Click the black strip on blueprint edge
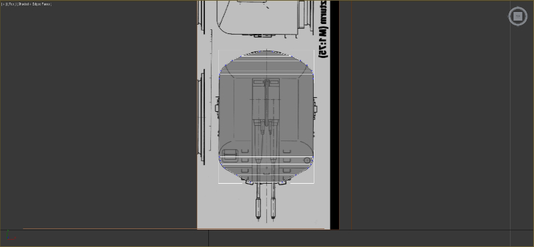Image resolution: width=534 pixels, height=247 pixels. (334, 115)
